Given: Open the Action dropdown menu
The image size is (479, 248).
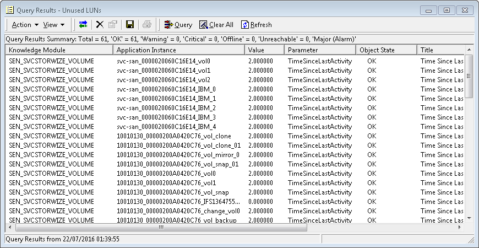Looking at the screenshot, I should (25, 25).
